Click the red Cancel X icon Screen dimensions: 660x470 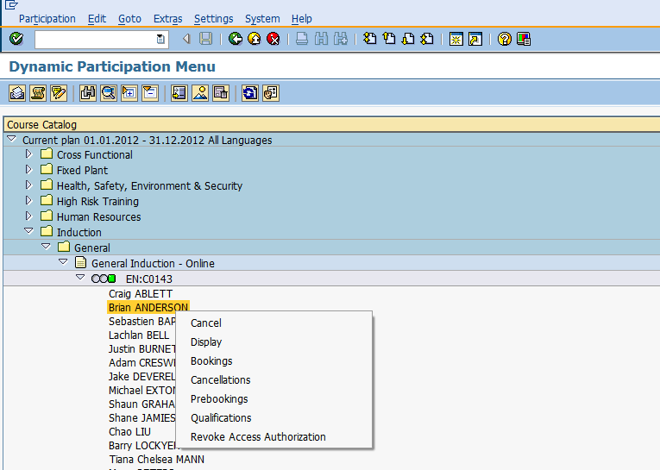click(x=273, y=39)
